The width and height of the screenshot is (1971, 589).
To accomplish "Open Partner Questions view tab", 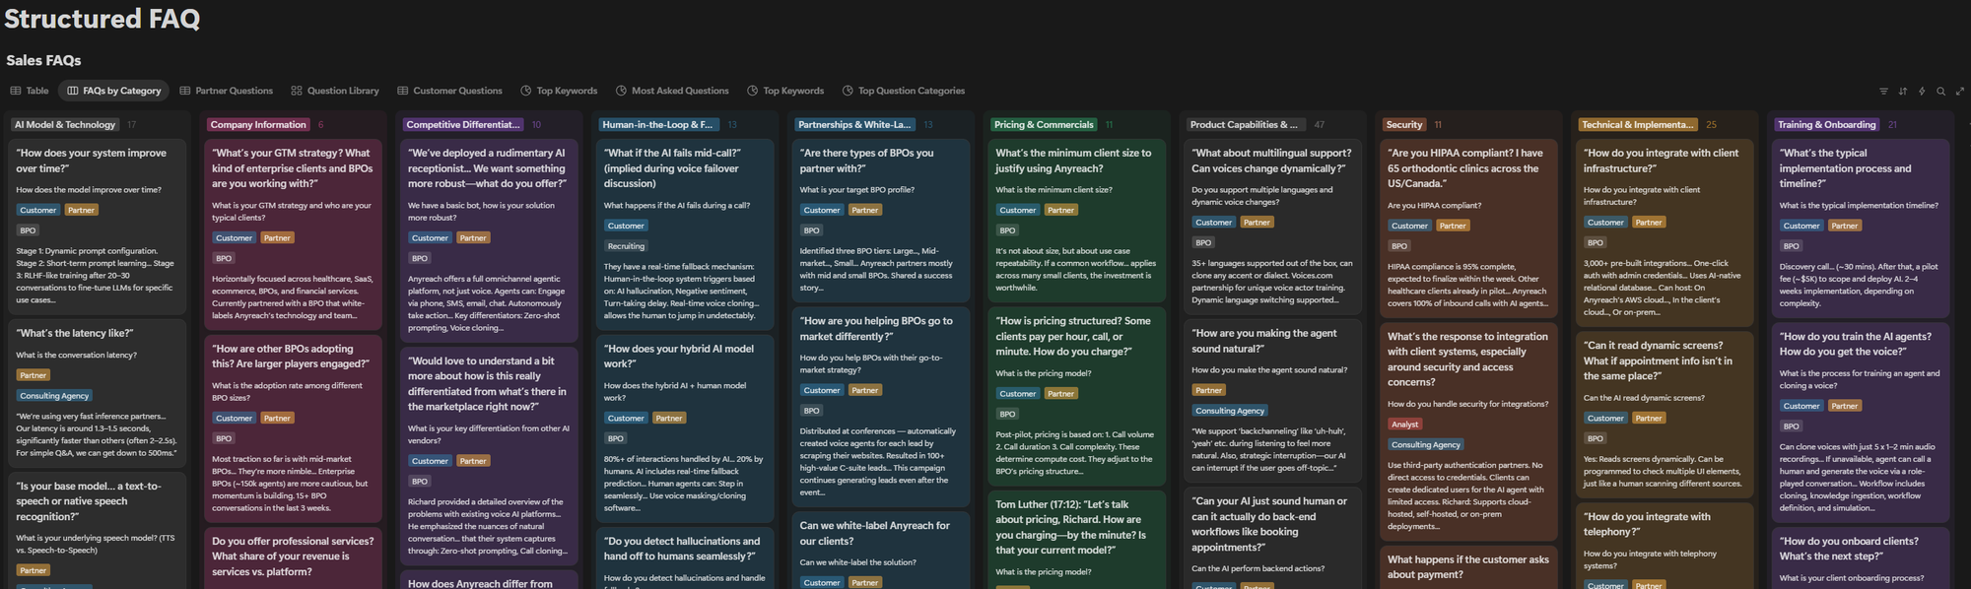I will 226,91.
